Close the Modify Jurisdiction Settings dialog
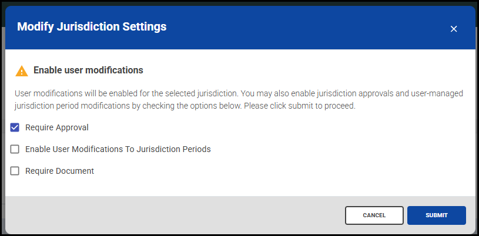Screen dimensions: 479x236 [x=453, y=29]
